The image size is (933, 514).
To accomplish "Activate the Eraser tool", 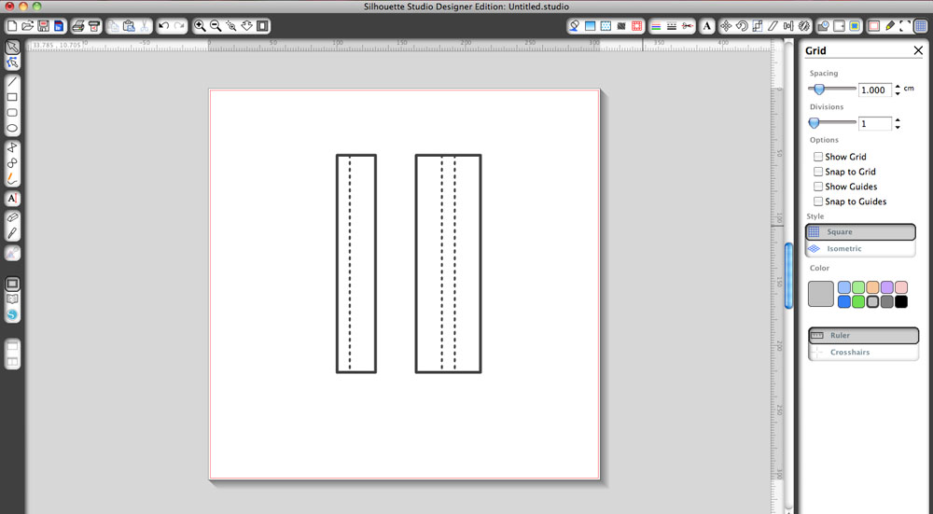I will click(13, 216).
